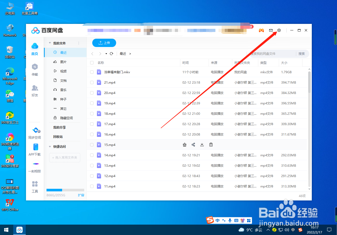Download 15.mp4 with the download icon
Screen dimensions: 337x235
point(202,145)
